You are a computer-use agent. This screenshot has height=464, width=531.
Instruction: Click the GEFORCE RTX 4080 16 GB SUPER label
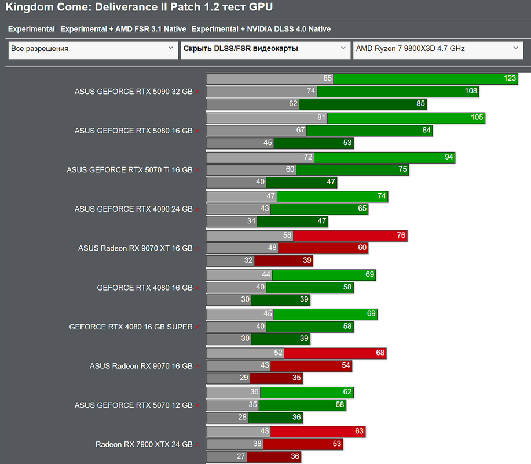[x=131, y=327]
